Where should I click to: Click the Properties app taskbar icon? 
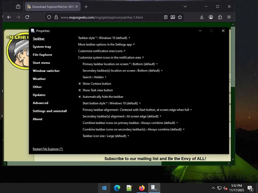tap(154, 188)
